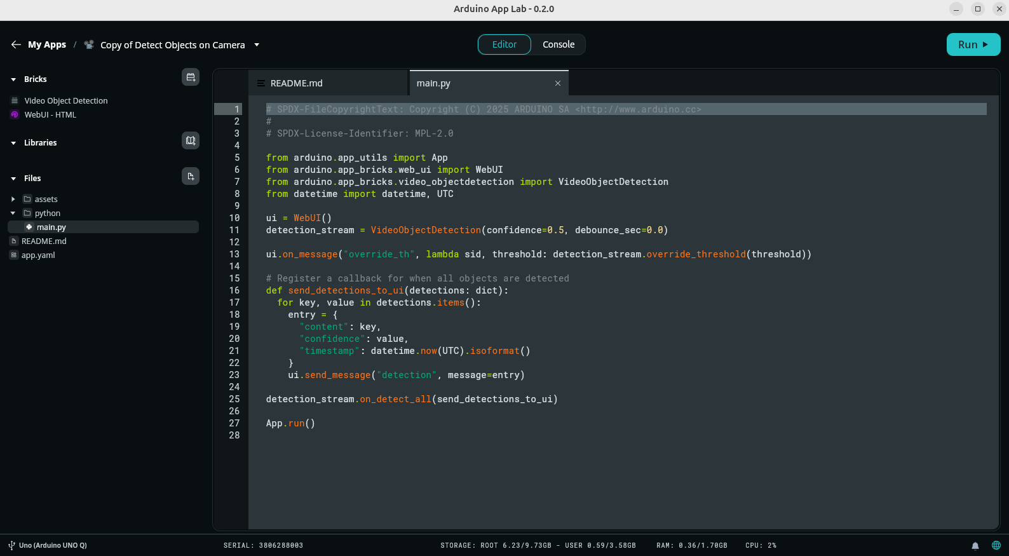This screenshot has width=1009, height=556.
Task: Expand the assets folder
Action: [x=13, y=200]
